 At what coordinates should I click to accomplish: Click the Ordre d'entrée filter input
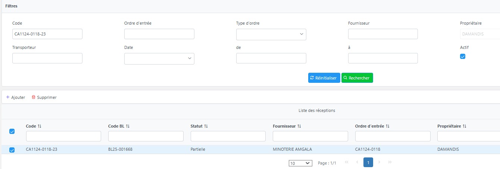click(159, 34)
